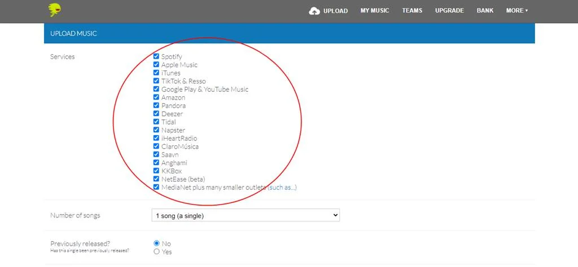Image resolution: width=578 pixels, height=267 pixels.
Task: Uncheck the Amazon checkbox
Action: tap(156, 97)
